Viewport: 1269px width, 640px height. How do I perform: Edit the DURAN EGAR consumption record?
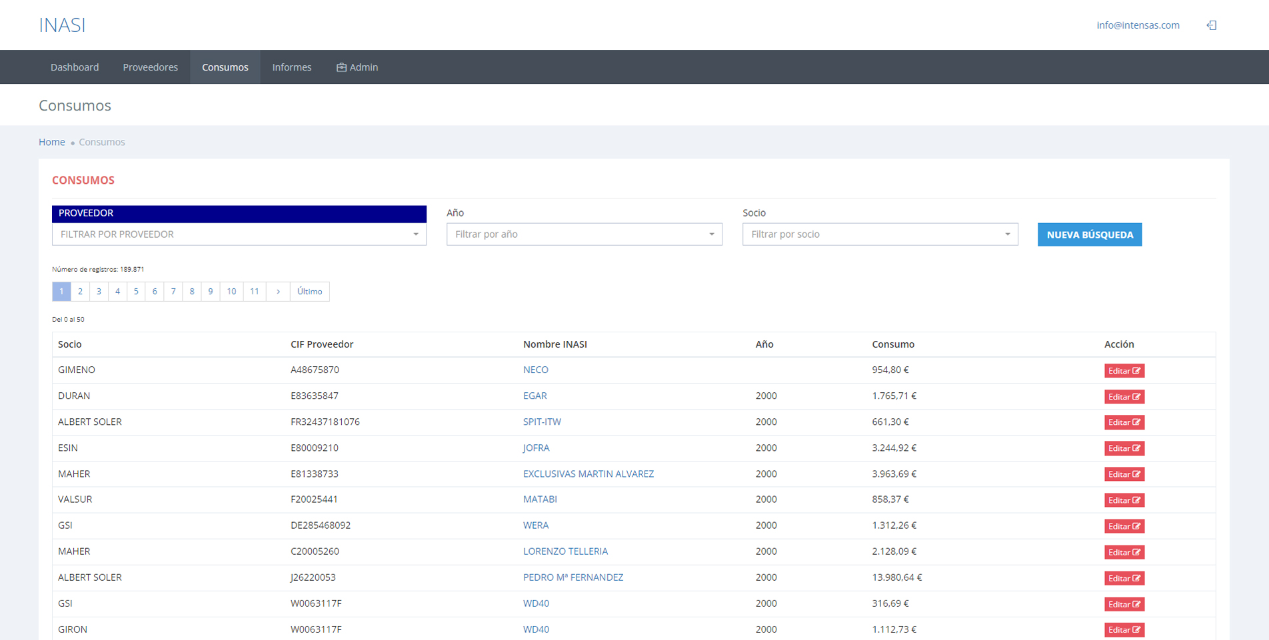[x=1124, y=397]
